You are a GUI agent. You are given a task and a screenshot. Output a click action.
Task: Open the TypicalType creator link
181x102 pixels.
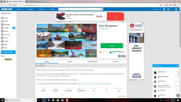coord(105,29)
